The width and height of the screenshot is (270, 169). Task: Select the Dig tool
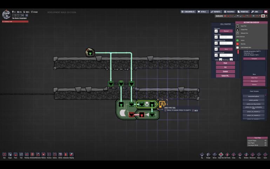202,155
